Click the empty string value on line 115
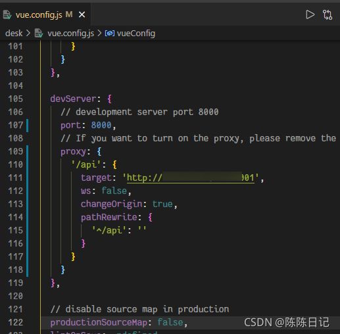 (x=142, y=229)
